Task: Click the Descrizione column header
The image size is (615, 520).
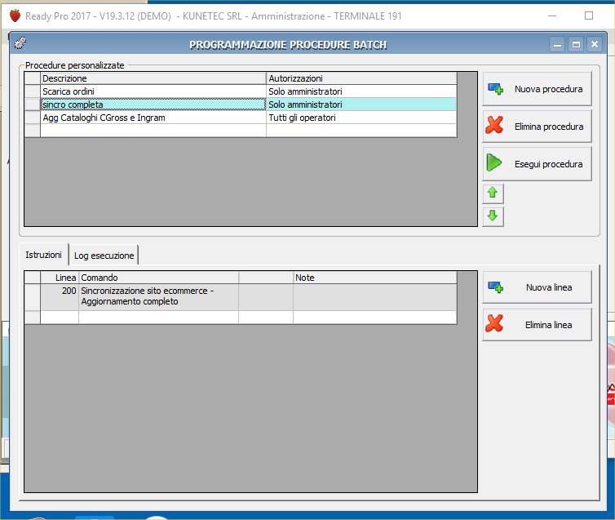Action: tap(153, 78)
